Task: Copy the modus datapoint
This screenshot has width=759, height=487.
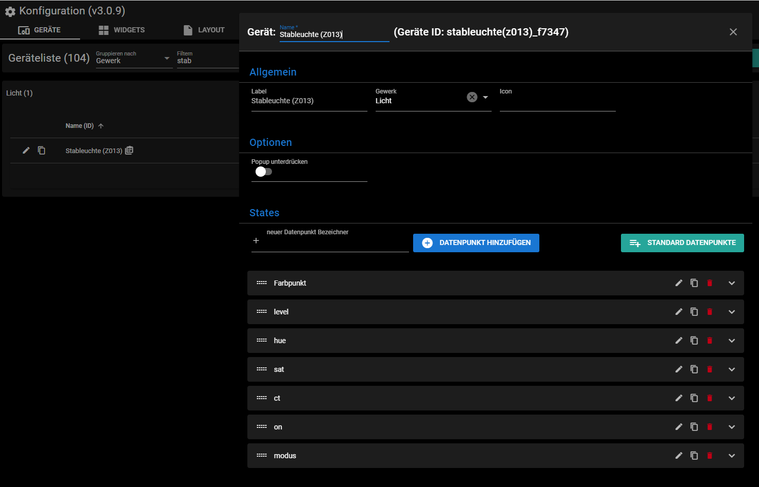Action: [694, 456]
